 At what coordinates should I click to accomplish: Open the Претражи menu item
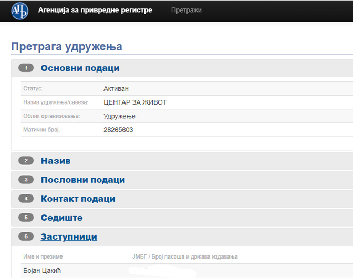(186, 10)
